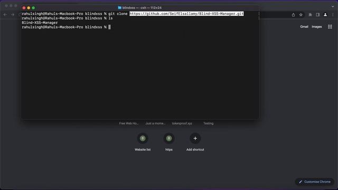Click Chrome back arrow button
The width and height of the screenshot is (338, 190).
(5, 15)
